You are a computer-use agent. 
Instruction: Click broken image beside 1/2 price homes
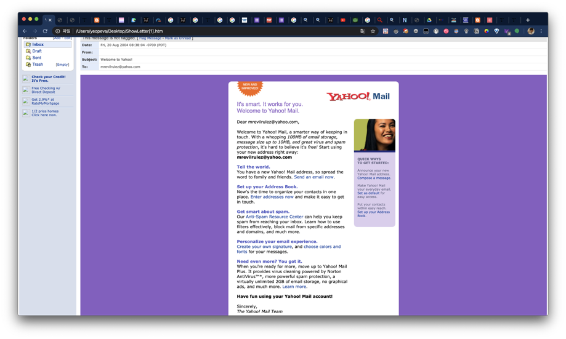pyautogui.click(x=26, y=113)
